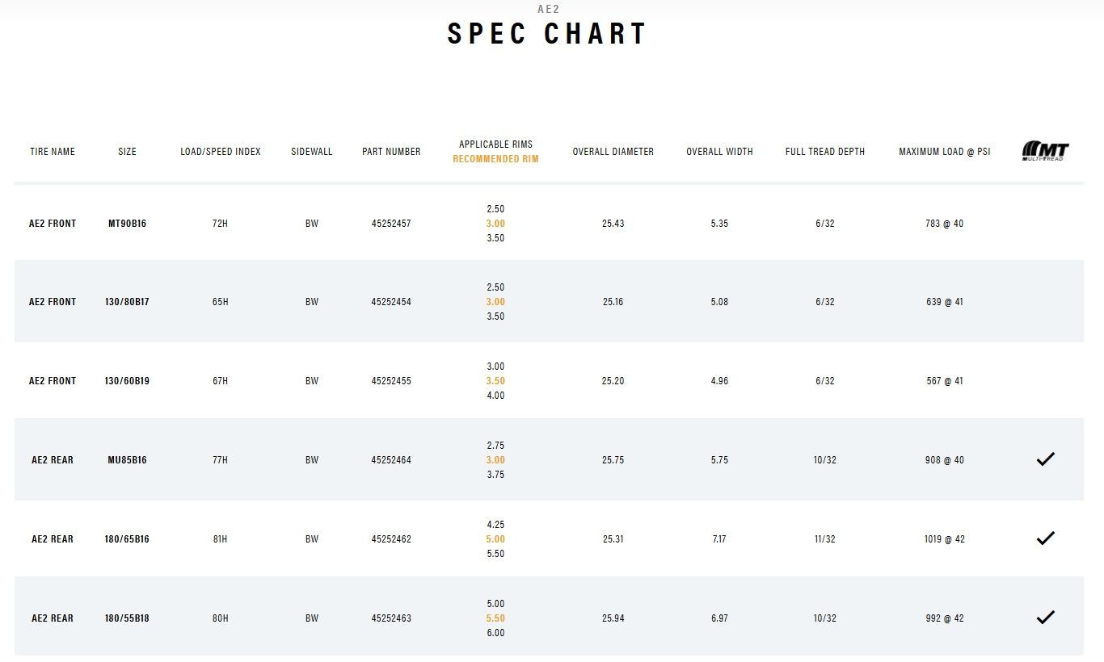Click the 130/80B17 size entry
This screenshot has width=1104, height=662.
(128, 302)
